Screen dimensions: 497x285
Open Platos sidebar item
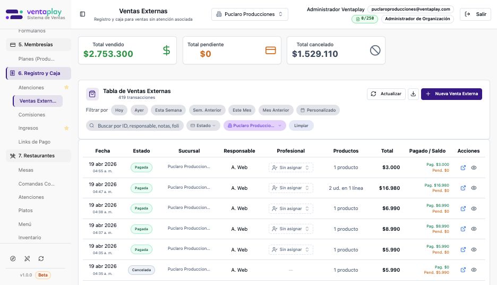25,211
